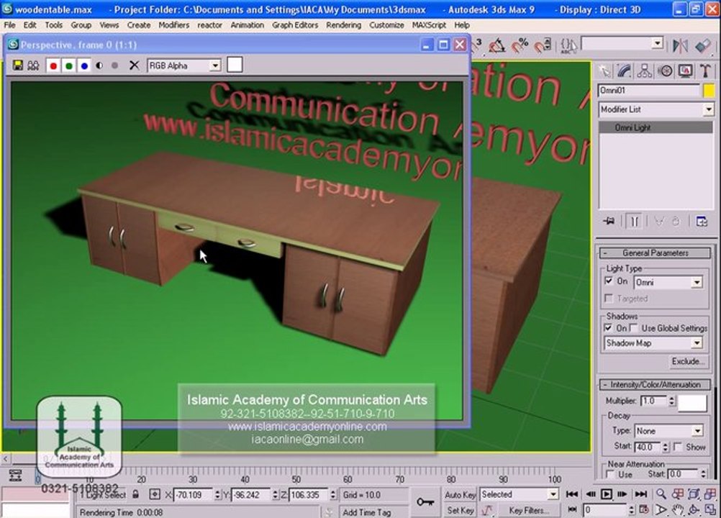Toggle the Angle Snap tool
This screenshot has width=721, height=518.
497,45
